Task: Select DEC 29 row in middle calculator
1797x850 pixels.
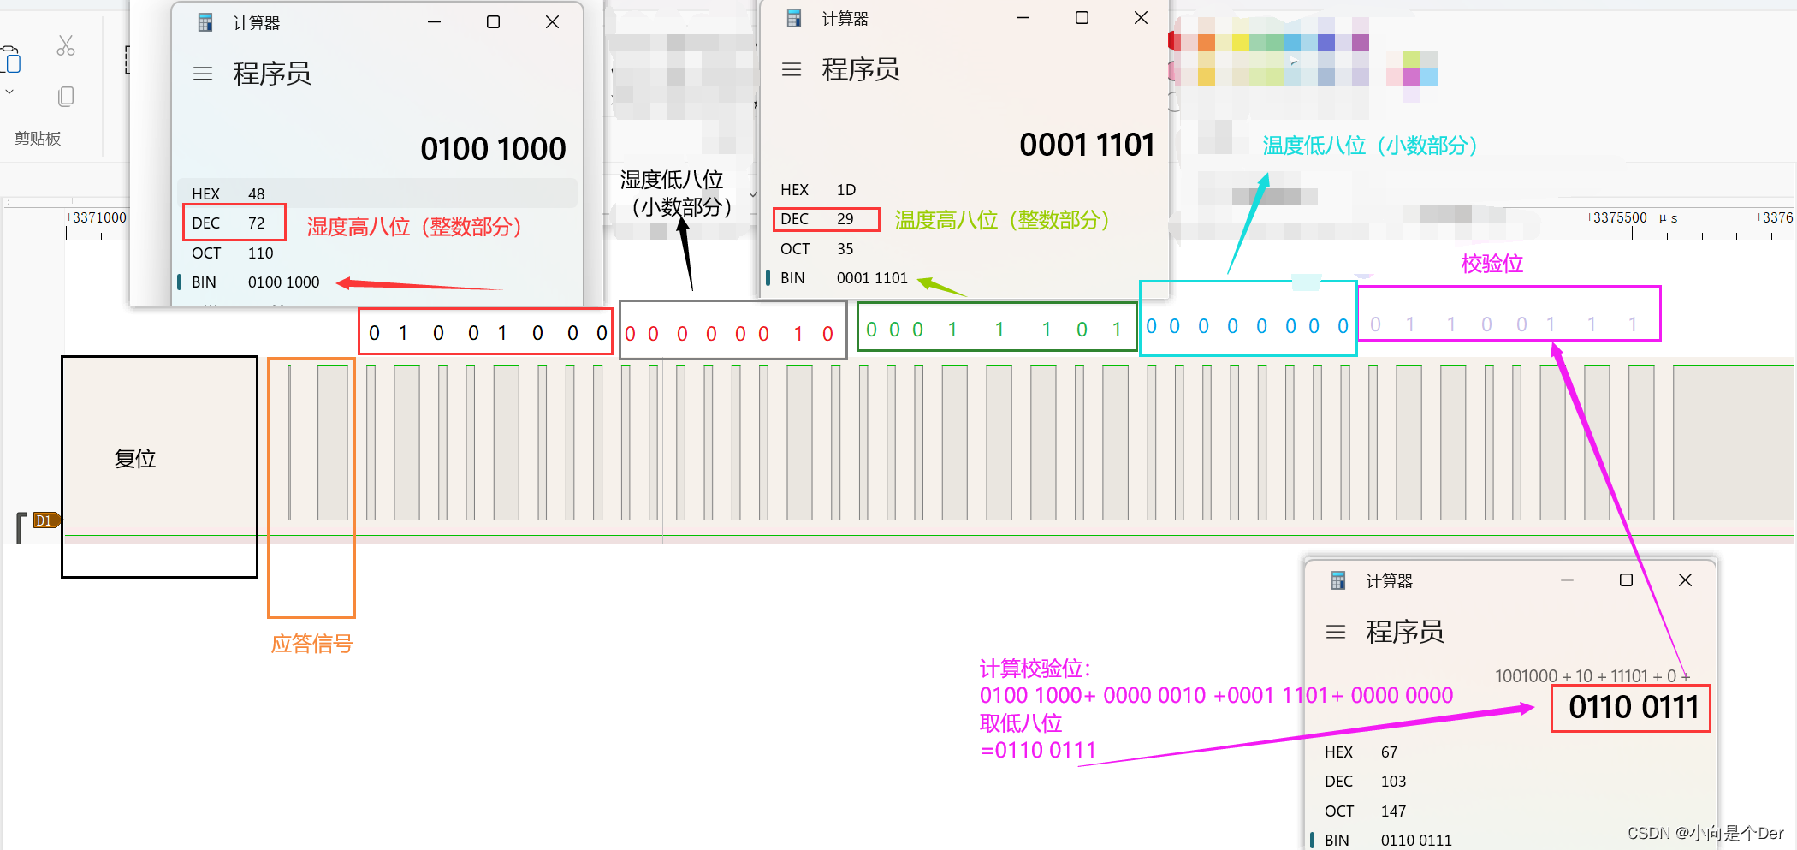Action: [965, 219]
